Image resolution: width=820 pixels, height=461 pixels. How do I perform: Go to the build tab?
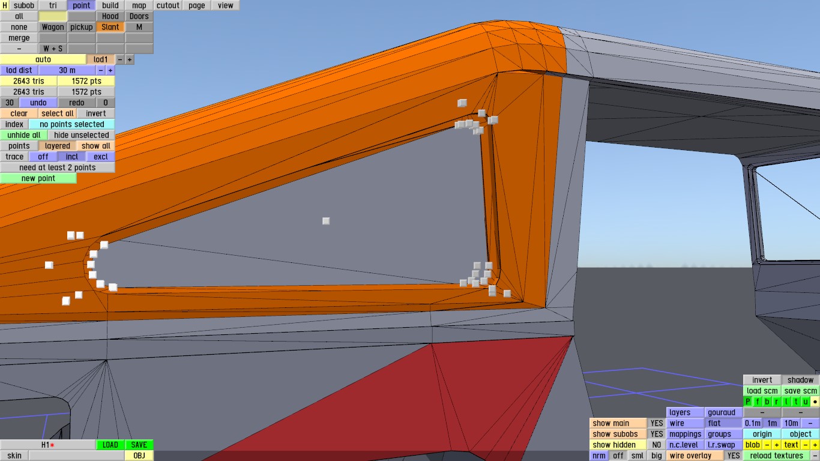click(110, 5)
